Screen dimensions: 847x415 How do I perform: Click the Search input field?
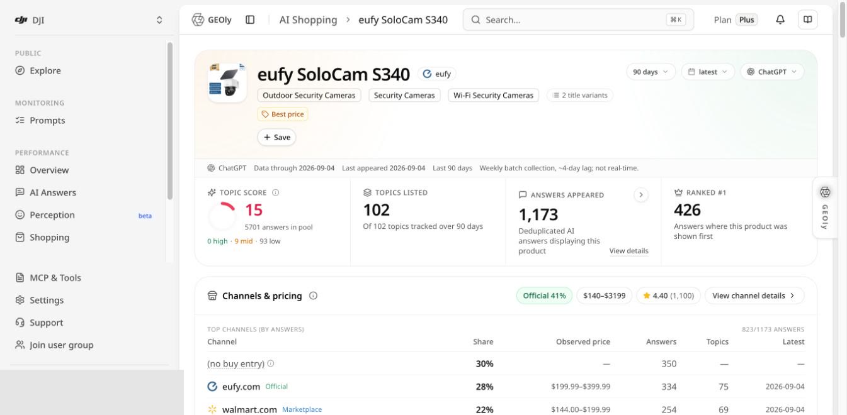578,20
